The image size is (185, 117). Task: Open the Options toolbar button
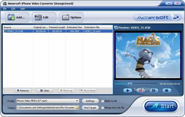[x=71, y=17]
